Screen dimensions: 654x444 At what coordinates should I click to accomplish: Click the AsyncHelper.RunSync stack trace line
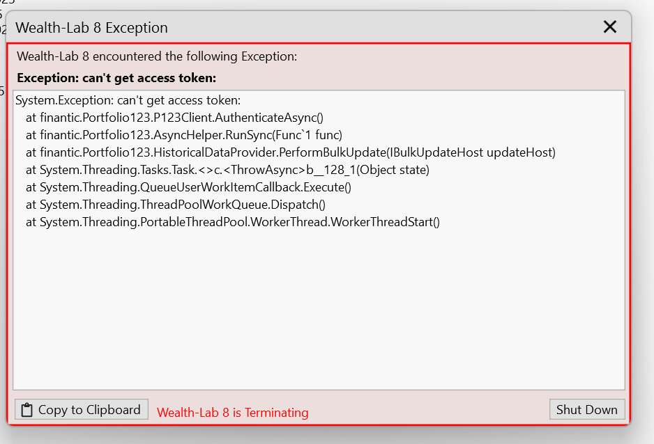184,135
